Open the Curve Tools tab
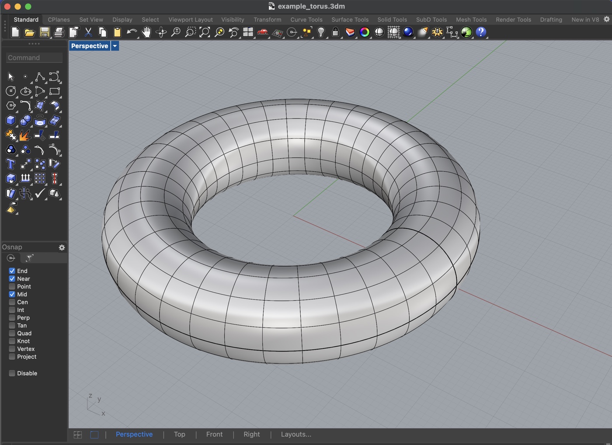Screen dimensions: 612x445 pyautogui.click(x=306, y=20)
